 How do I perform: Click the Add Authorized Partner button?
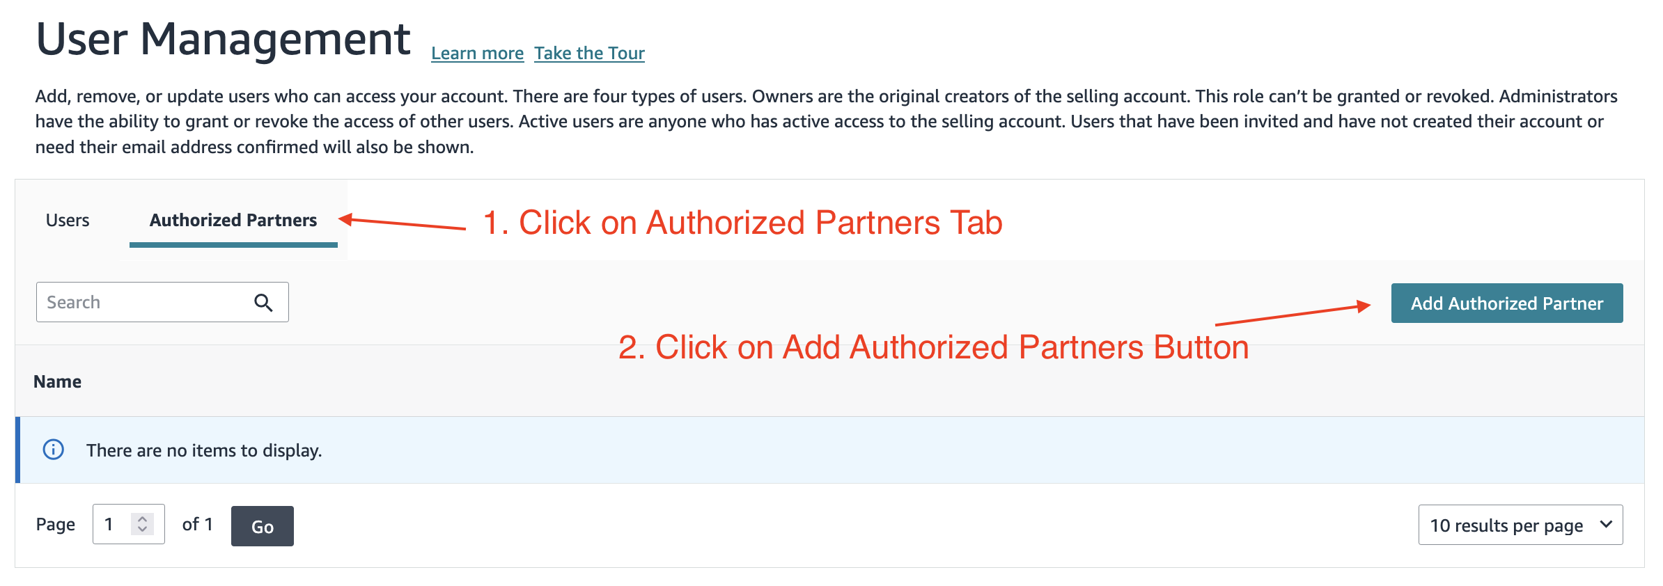pyautogui.click(x=1507, y=303)
